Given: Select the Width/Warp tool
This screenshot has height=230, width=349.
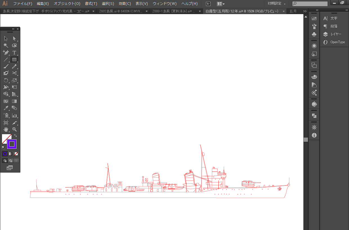Looking at the screenshot, I should (x=6, y=87).
